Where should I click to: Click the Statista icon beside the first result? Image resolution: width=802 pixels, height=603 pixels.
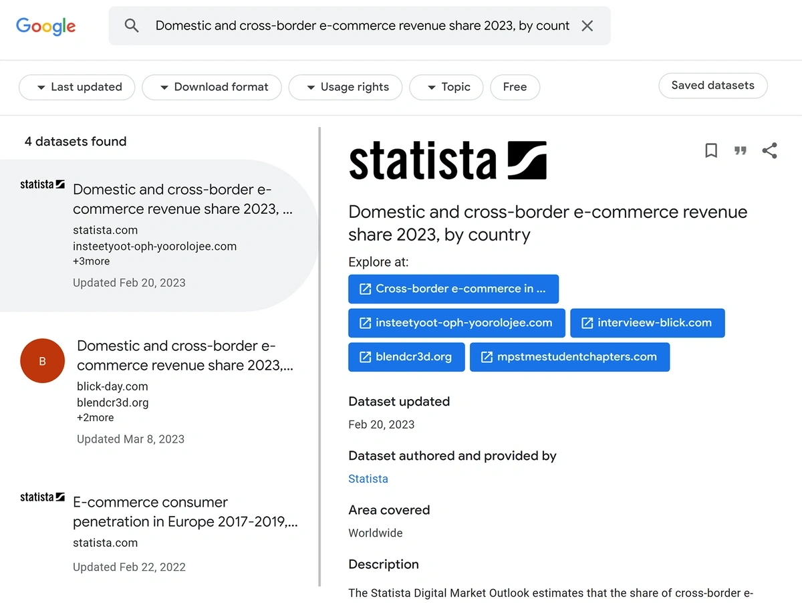click(42, 184)
